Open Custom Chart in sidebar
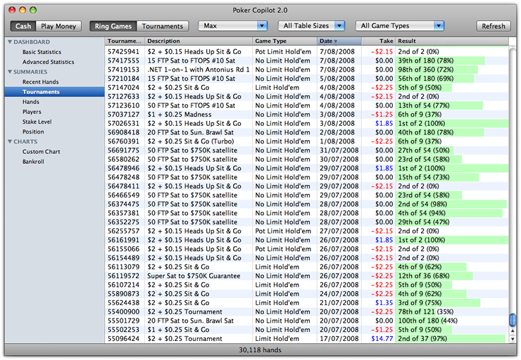Viewport: 521px width, 360px height. point(42,152)
